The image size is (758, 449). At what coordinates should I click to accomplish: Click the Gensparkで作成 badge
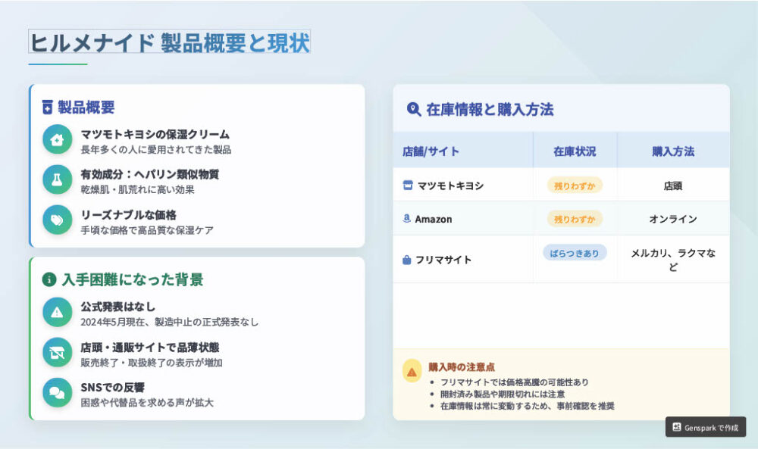tap(706, 427)
